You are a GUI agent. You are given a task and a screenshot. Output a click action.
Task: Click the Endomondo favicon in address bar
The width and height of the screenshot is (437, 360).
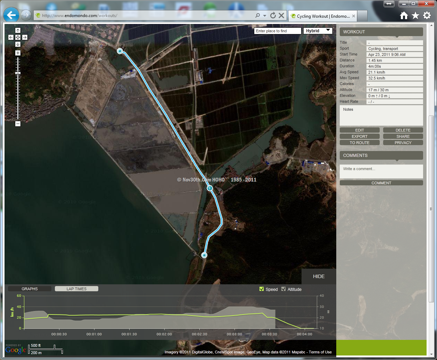coord(38,15)
